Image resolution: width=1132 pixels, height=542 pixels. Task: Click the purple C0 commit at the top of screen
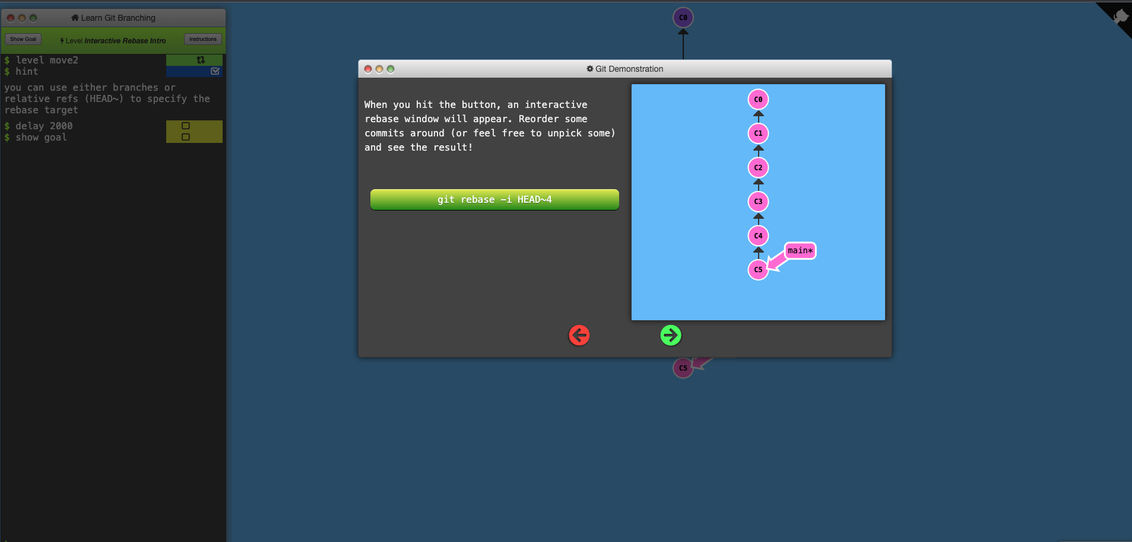(x=683, y=17)
